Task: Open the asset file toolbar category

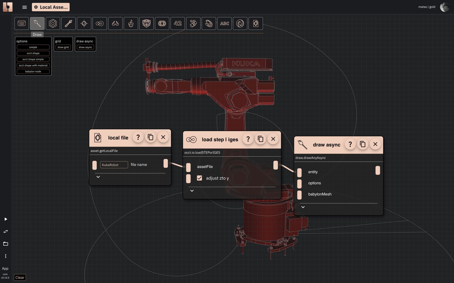Action: [x=256, y=24]
